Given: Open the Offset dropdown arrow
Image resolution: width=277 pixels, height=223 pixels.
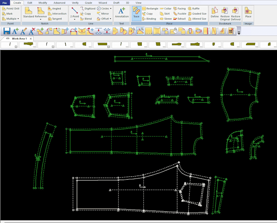Looking at the screenshot, I should (110, 19).
